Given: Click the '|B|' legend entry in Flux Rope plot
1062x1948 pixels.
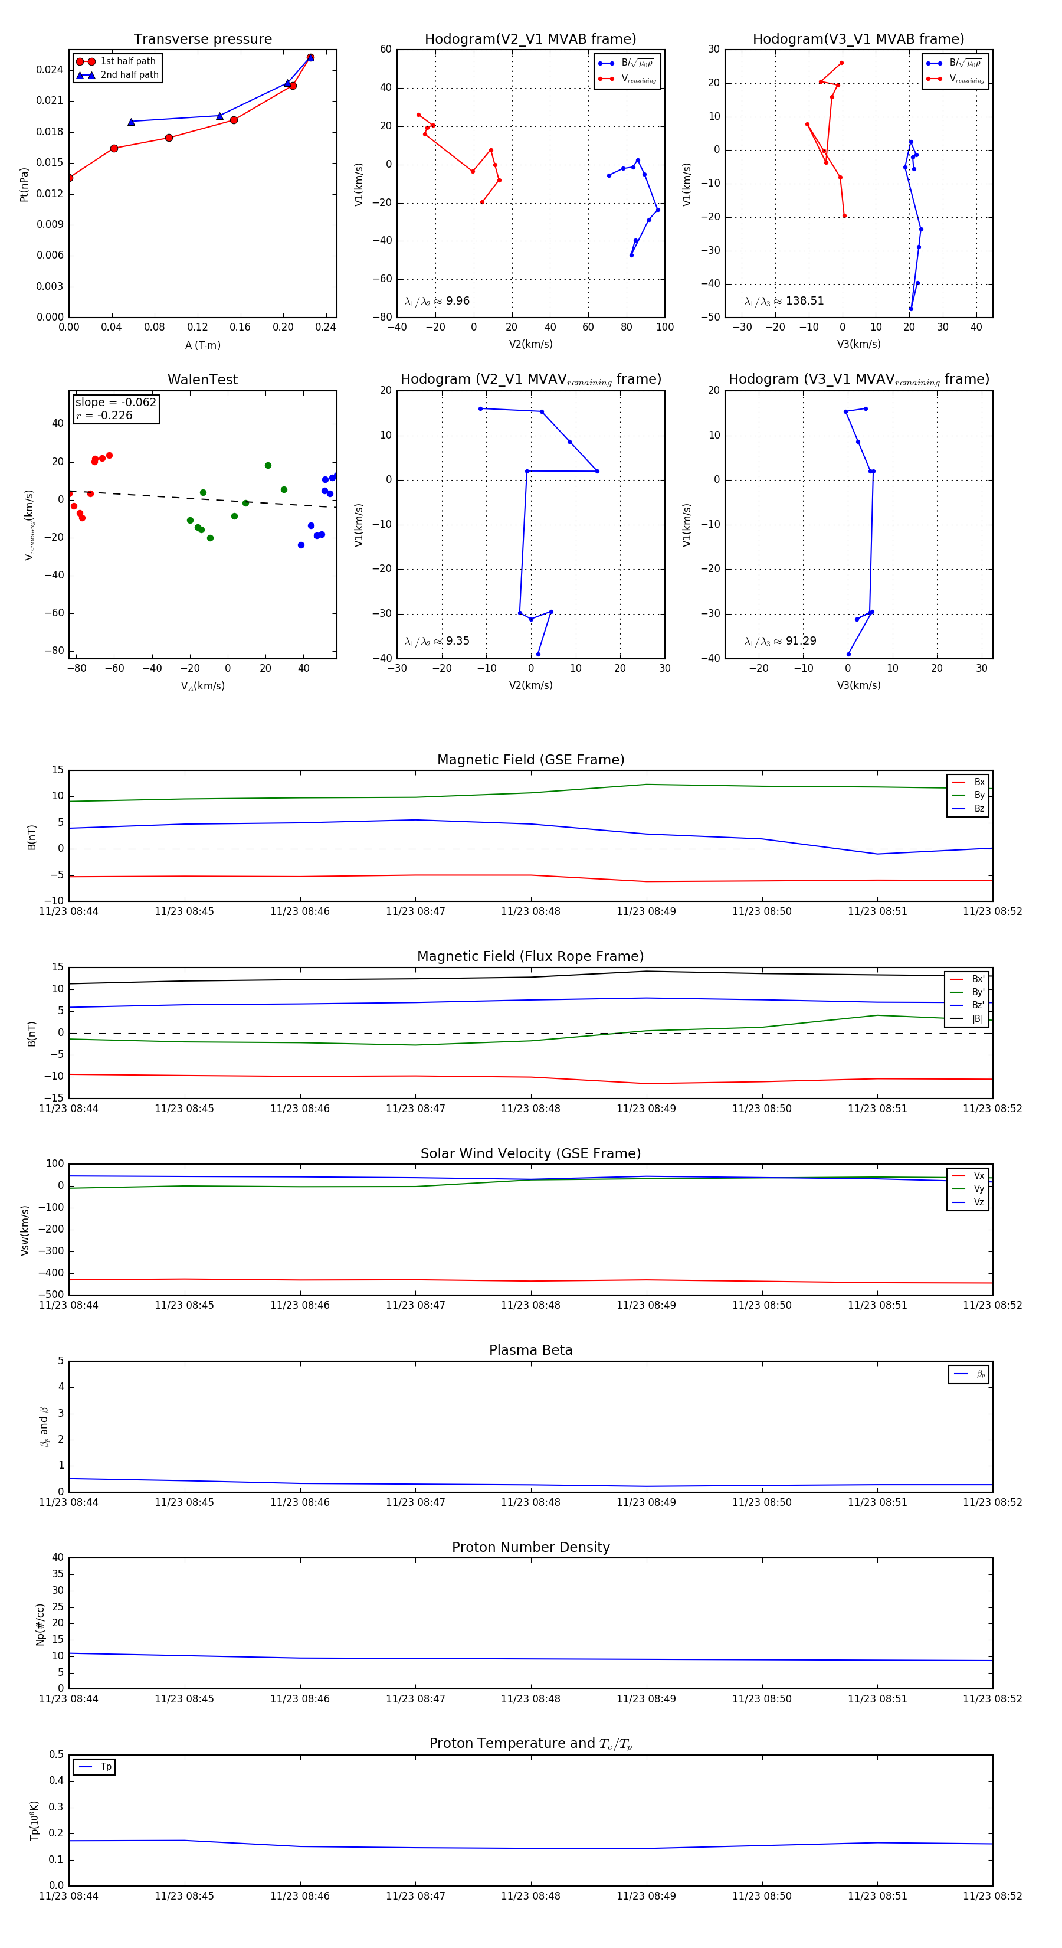Looking at the screenshot, I should tap(967, 1019).
